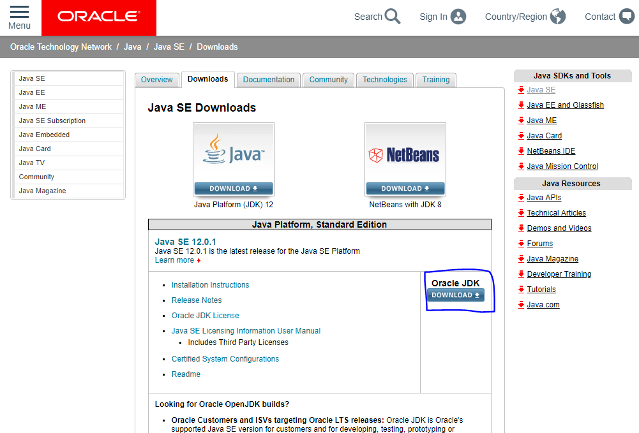Select Java EE in left sidebar
This screenshot has width=639, height=433.
tap(68, 93)
